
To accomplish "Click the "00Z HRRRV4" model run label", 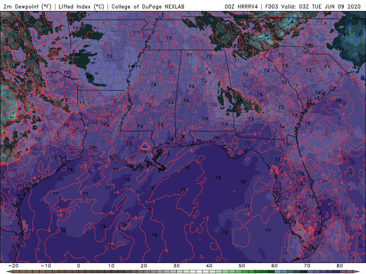I will tap(241, 6).
